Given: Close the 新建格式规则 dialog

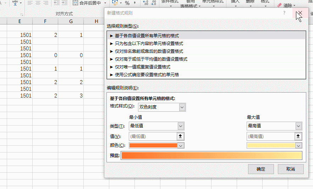Looking at the screenshot, I should click(x=300, y=13).
